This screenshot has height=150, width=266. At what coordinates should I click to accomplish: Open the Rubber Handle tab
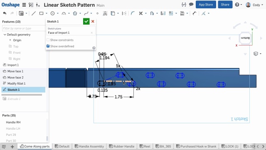point(122,146)
